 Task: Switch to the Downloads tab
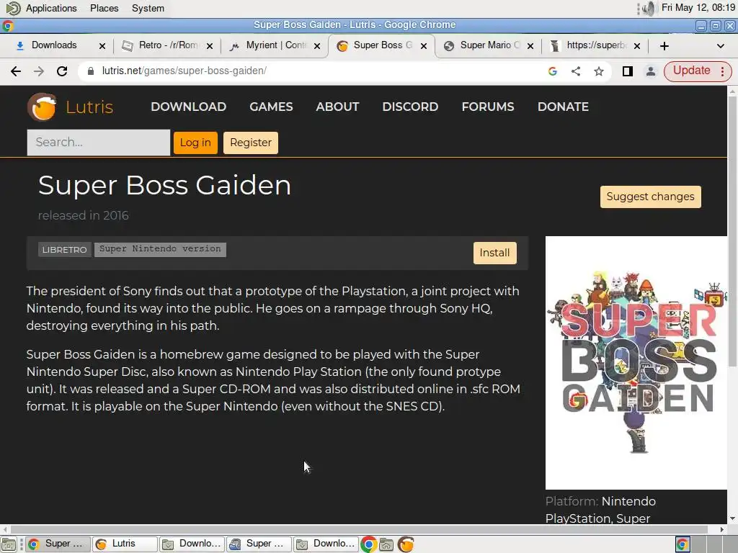point(53,45)
